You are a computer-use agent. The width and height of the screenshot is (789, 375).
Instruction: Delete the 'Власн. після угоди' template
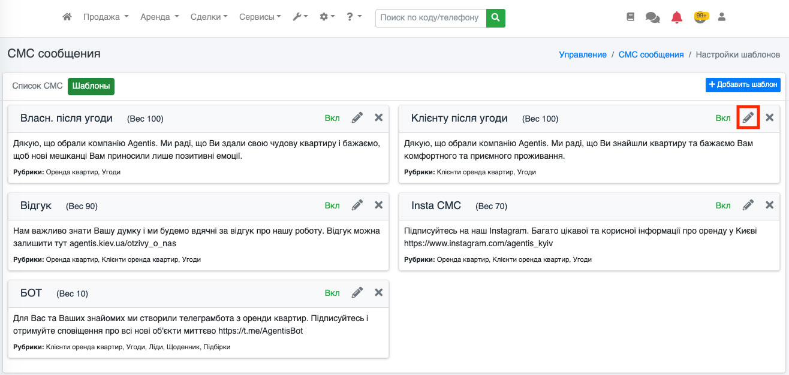(378, 118)
